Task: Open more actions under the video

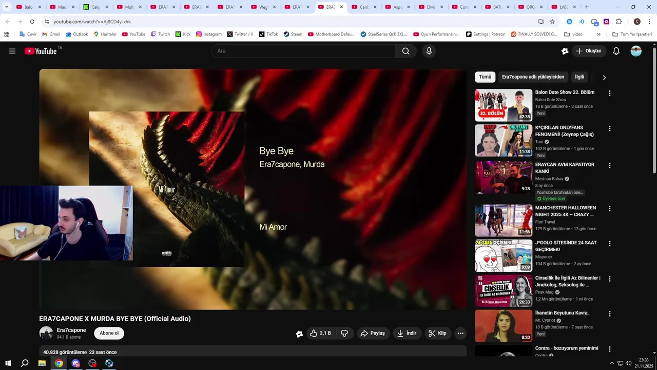Action: coord(460,333)
